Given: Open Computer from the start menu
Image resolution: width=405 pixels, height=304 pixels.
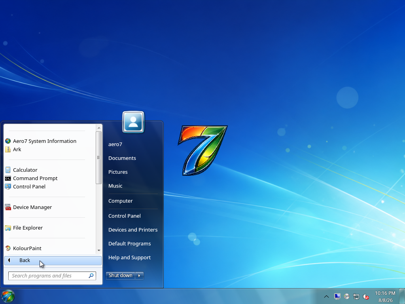Looking at the screenshot, I should (x=121, y=201).
